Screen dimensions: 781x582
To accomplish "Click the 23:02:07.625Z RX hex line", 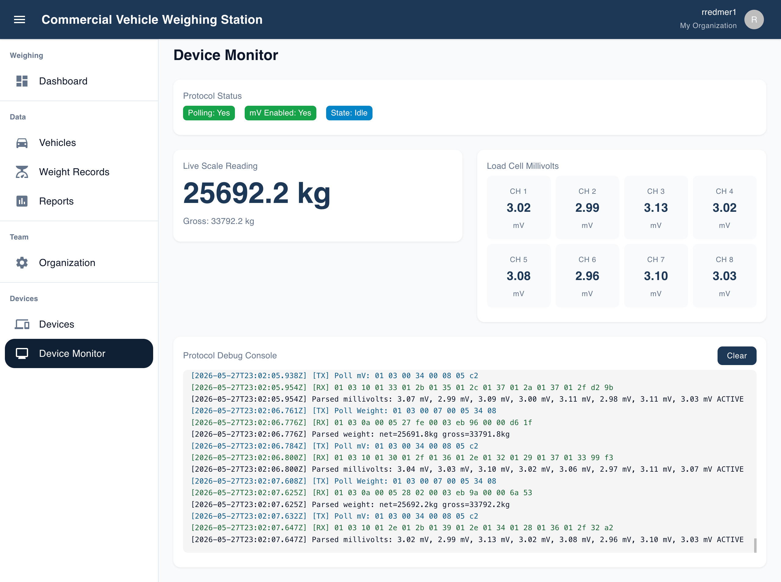I will point(362,493).
